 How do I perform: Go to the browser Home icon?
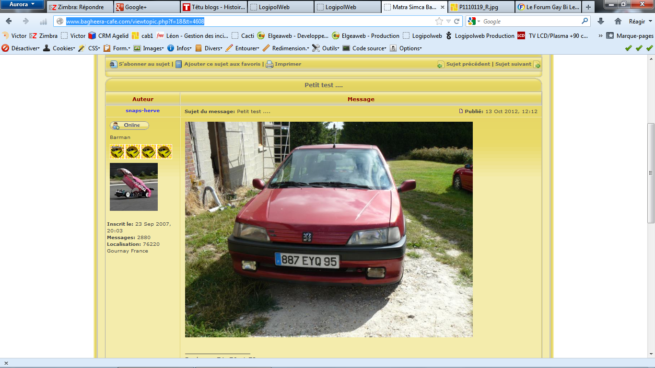tap(618, 21)
